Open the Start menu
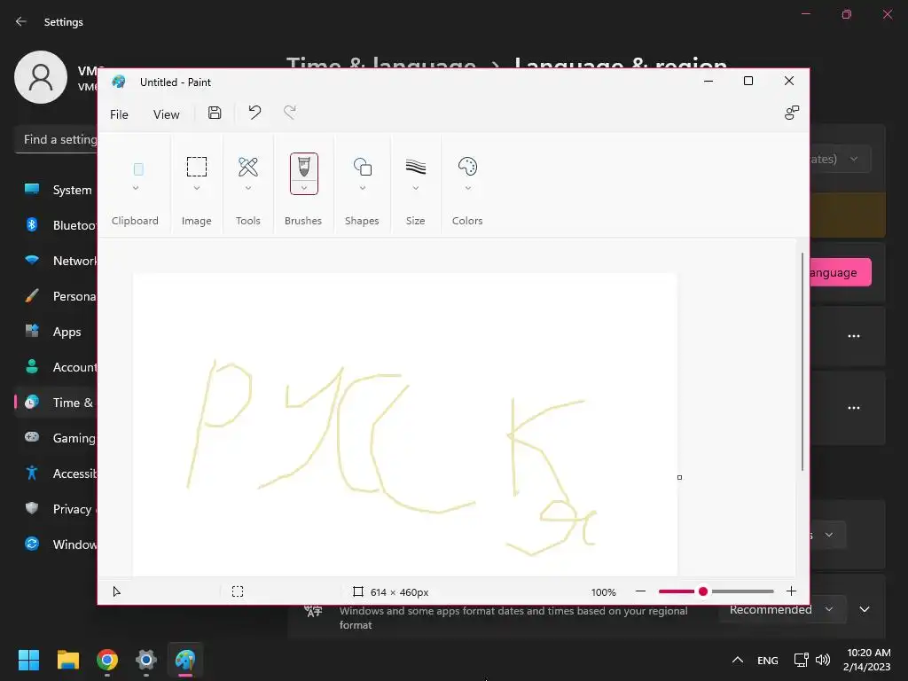Screen dimensions: 908x681 pyautogui.click(x=28, y=660)
